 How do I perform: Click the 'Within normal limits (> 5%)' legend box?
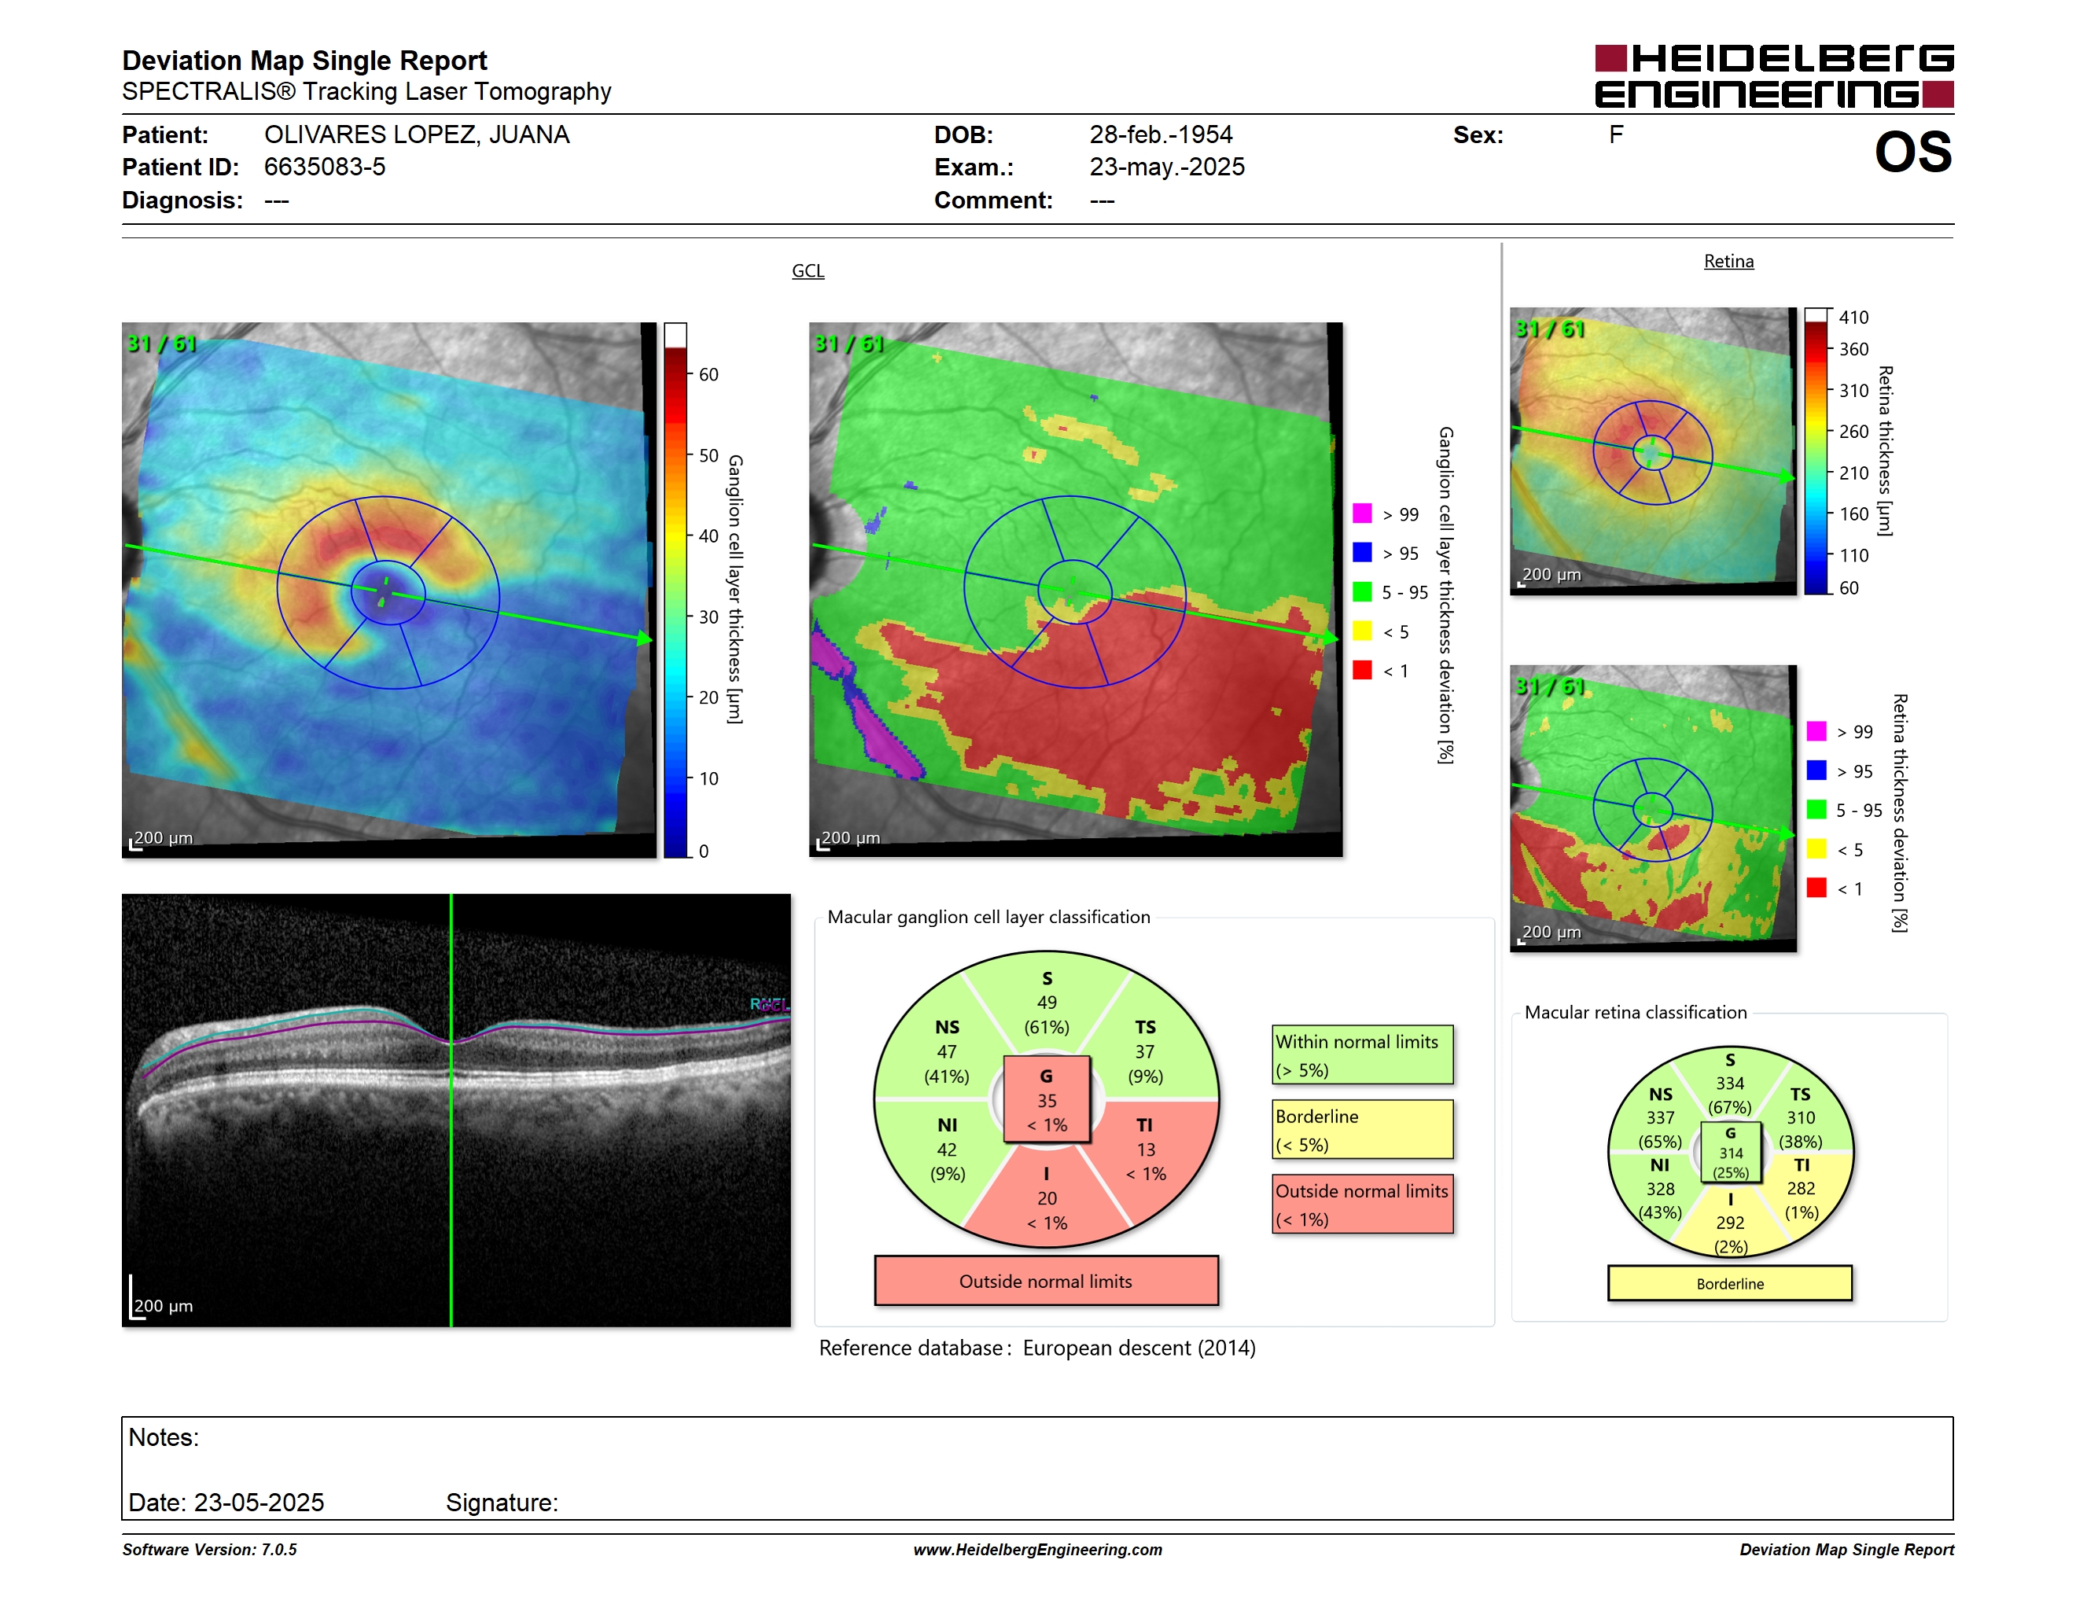point(1362,1054)
